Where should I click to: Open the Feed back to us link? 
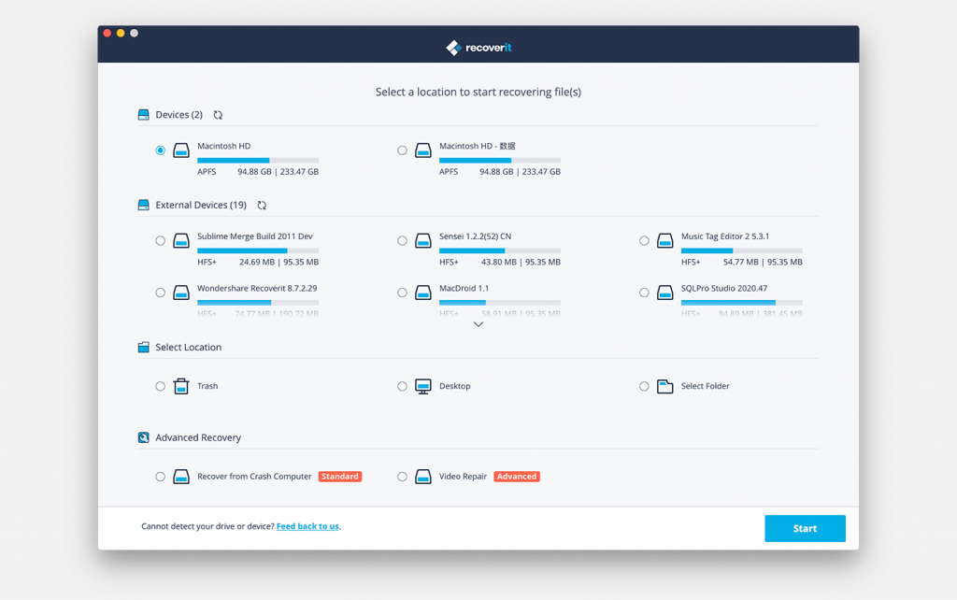307,526
